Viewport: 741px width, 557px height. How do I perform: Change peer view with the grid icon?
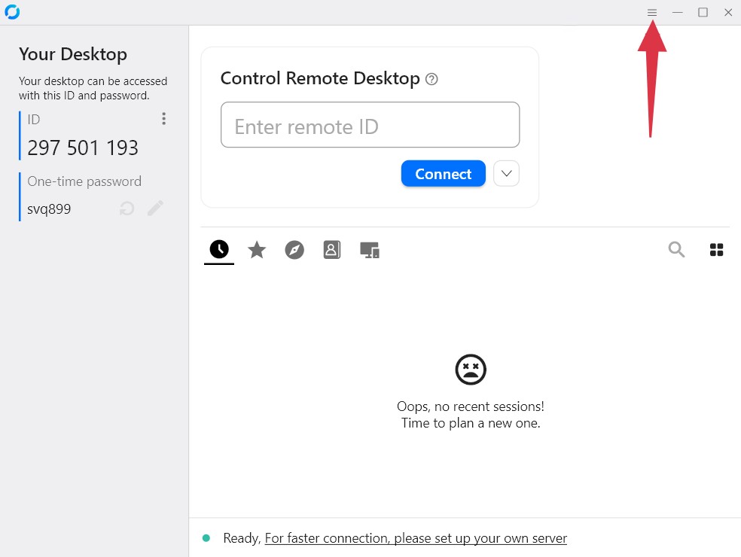pos(715,249)
